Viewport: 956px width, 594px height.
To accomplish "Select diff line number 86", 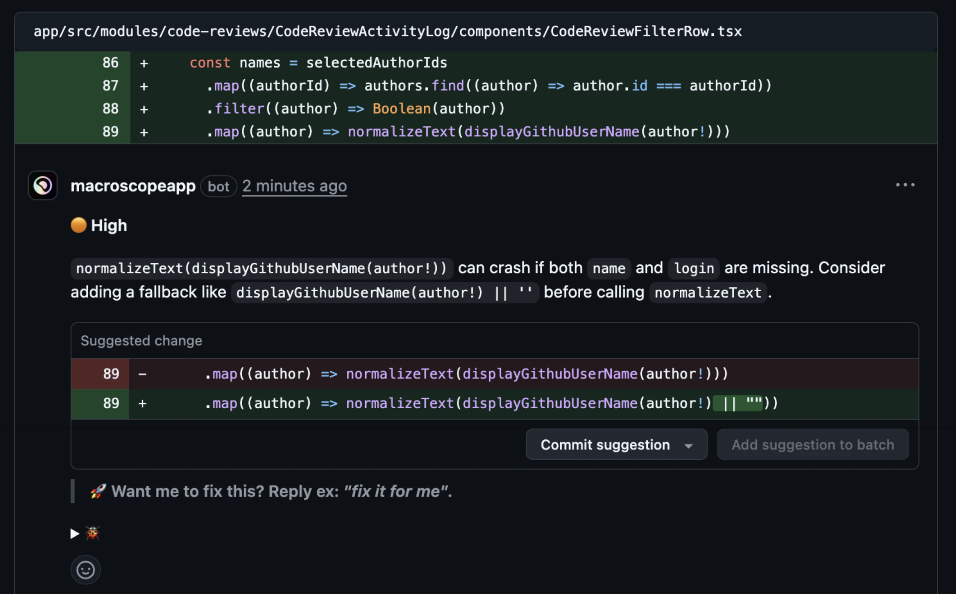I will (110, 63).
